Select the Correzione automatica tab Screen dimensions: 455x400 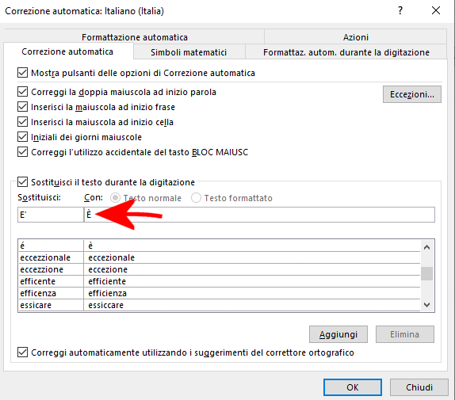point(67,51)
